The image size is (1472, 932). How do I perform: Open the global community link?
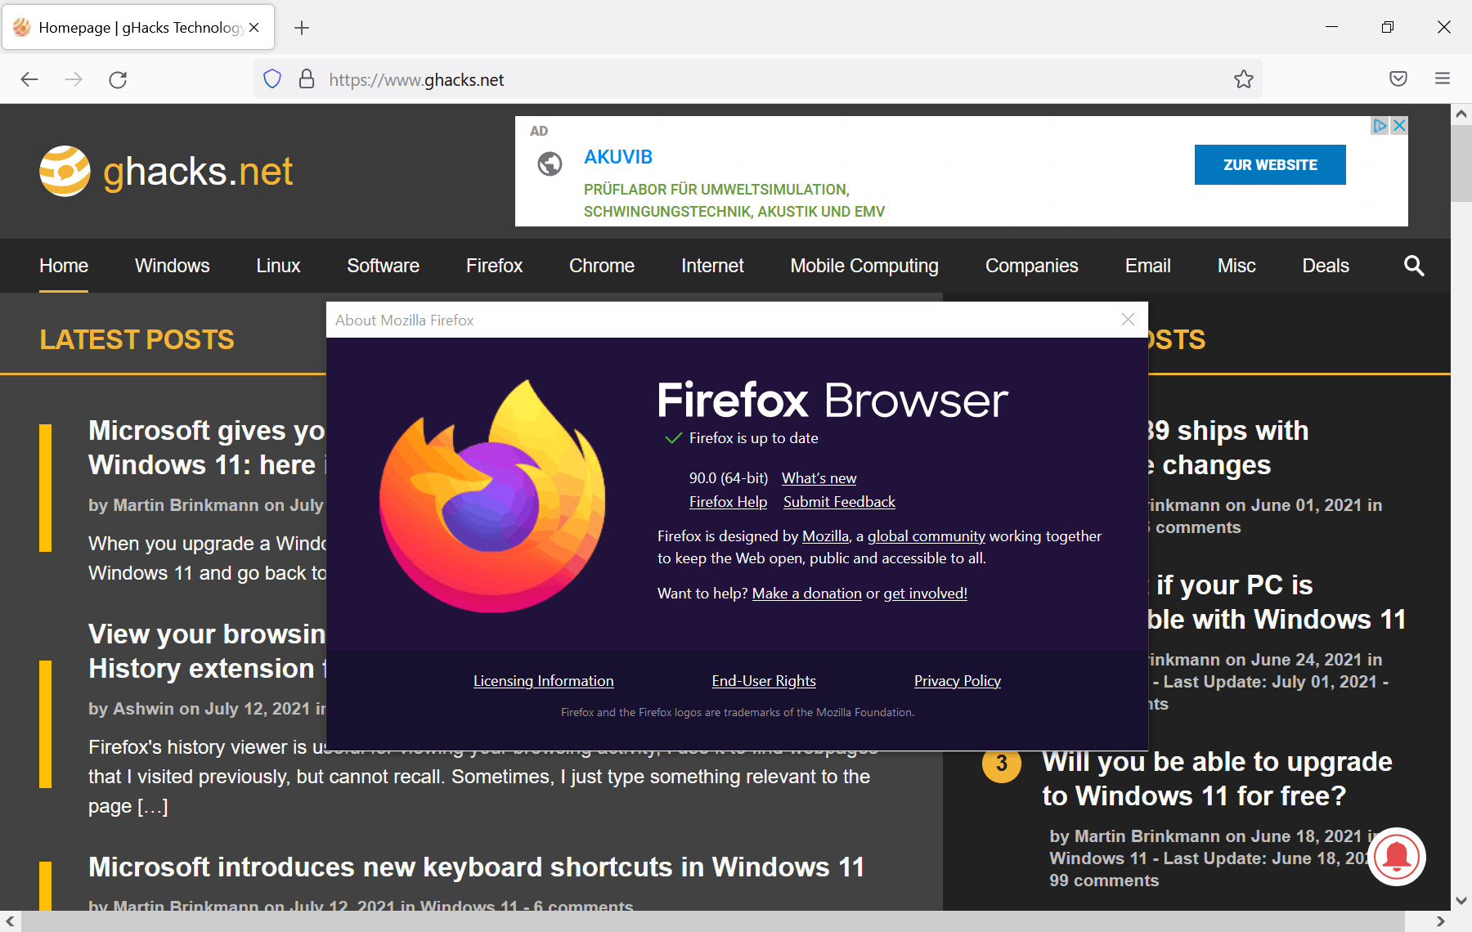point(927,536)
